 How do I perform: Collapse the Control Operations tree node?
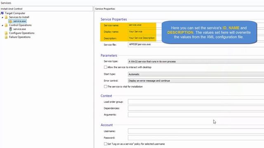(2, 25)
